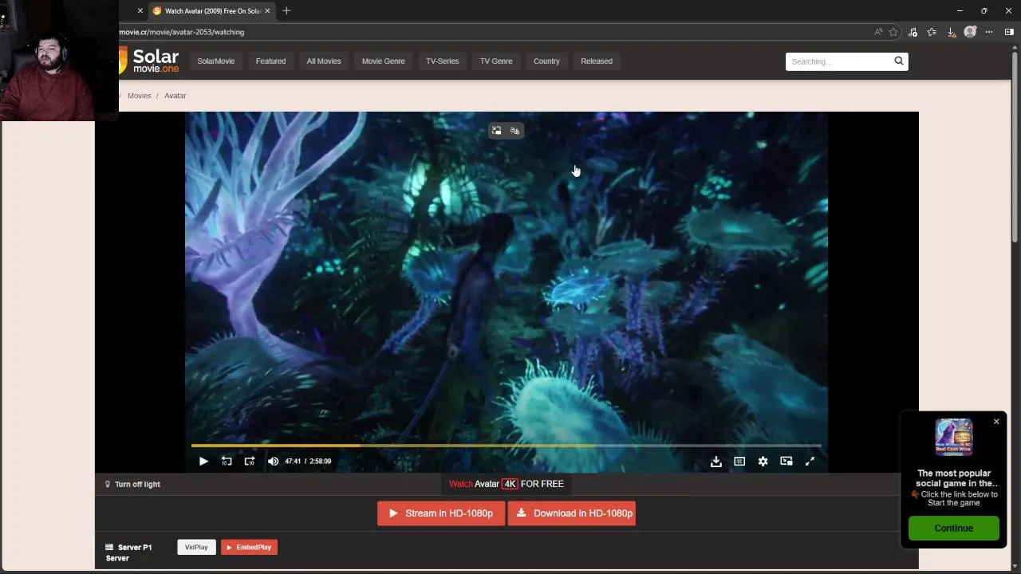Open Read aloud in address bar

(878, 32)
